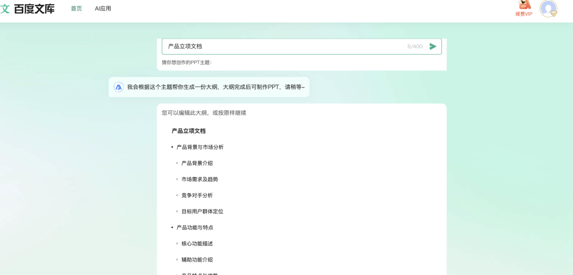Open the AI应用 tab
This screenshot has width=573, height=275.
point(103,8)
